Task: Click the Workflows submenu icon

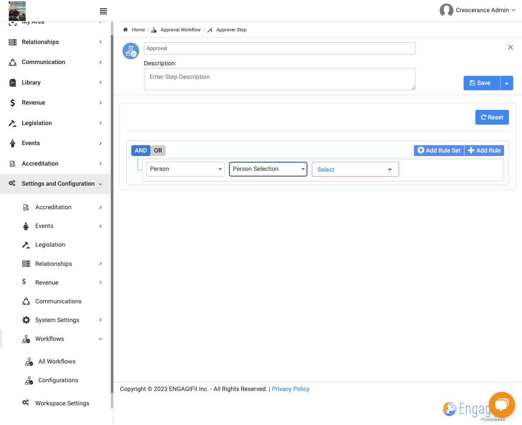Action: tap(26, 339)
